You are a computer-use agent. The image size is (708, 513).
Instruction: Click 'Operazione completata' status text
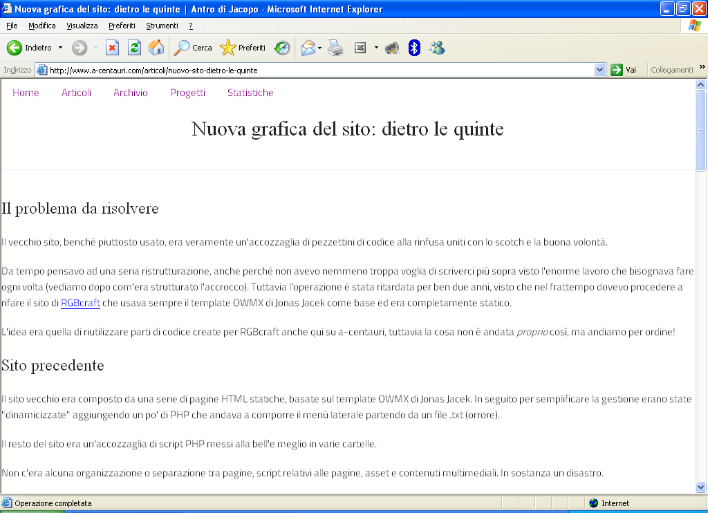tap(53, 503)
